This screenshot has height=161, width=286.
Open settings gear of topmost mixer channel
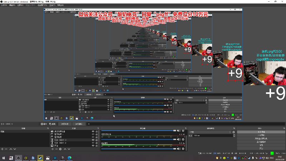[x=183, y=131]
